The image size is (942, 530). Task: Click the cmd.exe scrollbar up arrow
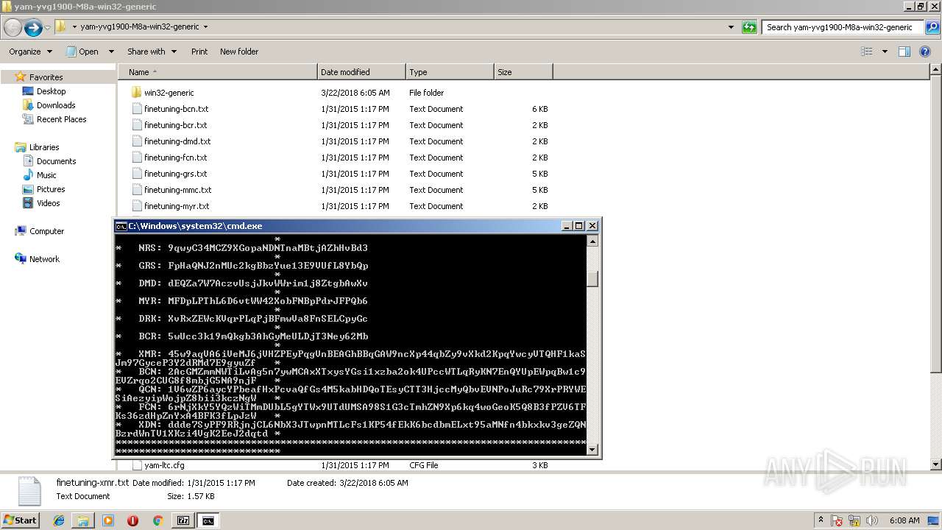point(592,241)
